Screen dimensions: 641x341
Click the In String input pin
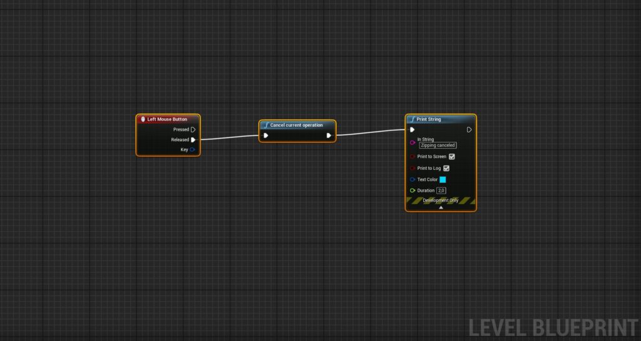(413, 142)
